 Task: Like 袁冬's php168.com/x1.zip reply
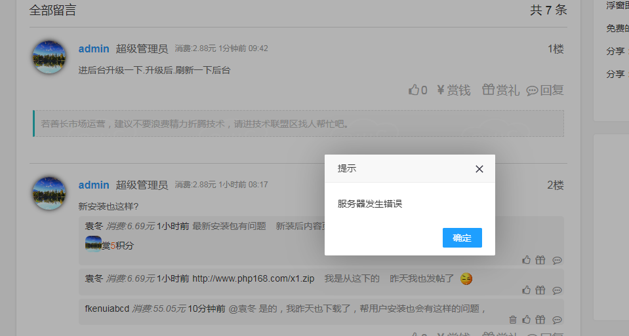[526, 290]
